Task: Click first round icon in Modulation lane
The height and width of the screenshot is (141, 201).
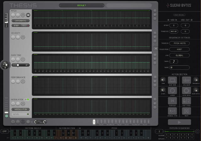Action: pos(13,104)
